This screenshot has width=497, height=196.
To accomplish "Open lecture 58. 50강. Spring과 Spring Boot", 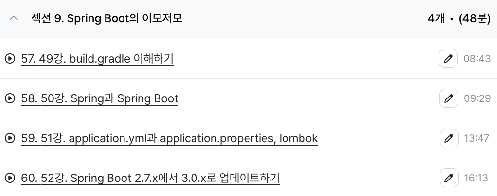I will click(x=100, y=98).
